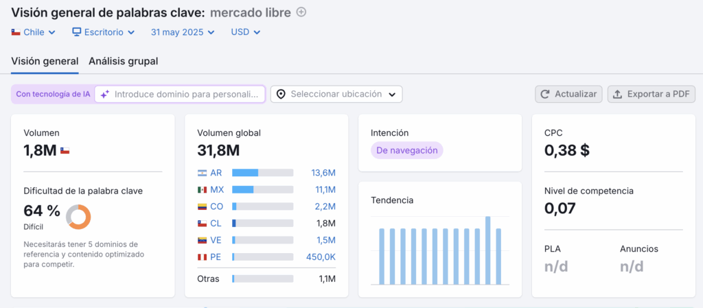
Task: Click the 31,8M global volume value
Action: (x=218, y=151)
